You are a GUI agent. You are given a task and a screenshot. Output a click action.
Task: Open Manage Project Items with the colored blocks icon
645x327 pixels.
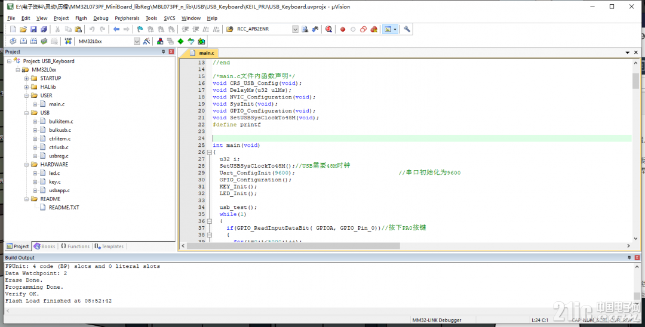[x=160, y=41]
